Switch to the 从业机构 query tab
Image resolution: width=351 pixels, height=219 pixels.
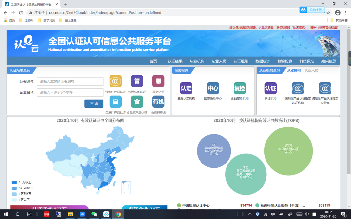pyautogui.click(x=294, y=70)
